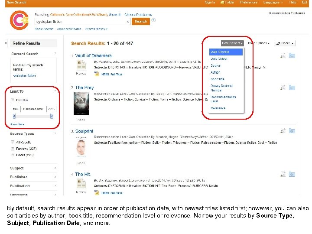Preview icon for Soulprint result
Viewport: 312px width, 234px height.
click(283, 131)
